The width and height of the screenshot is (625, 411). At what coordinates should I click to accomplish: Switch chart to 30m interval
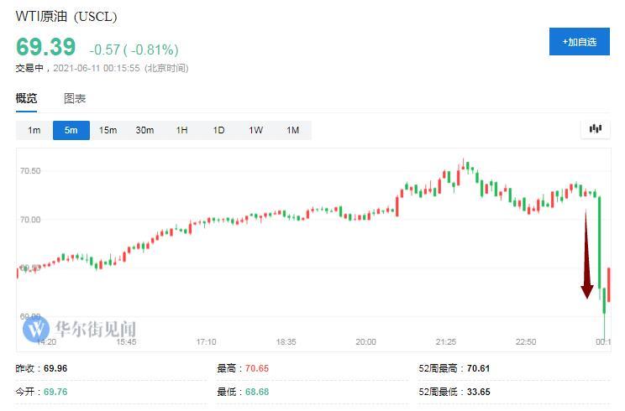click(x=144, y=130)
